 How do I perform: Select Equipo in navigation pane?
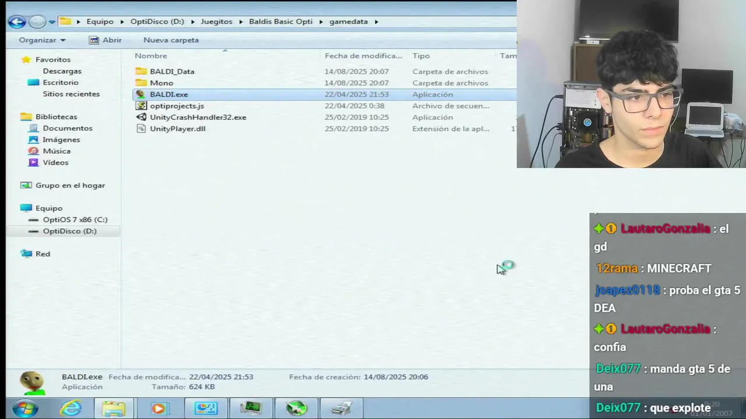click(48, 208)
